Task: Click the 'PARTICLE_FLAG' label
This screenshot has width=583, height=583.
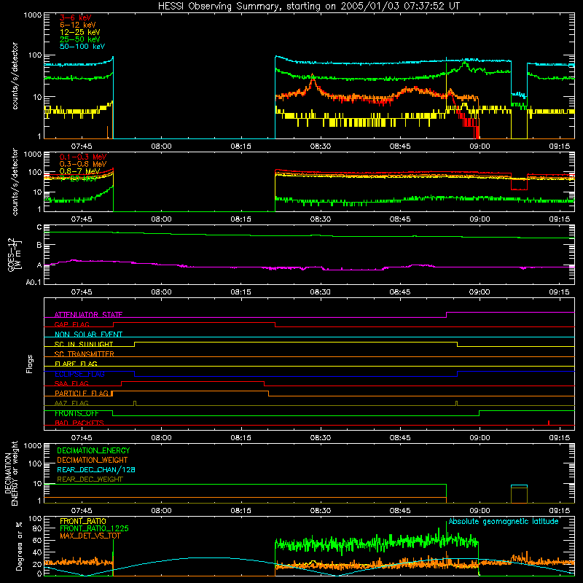Action: click(x=82, y=394)
